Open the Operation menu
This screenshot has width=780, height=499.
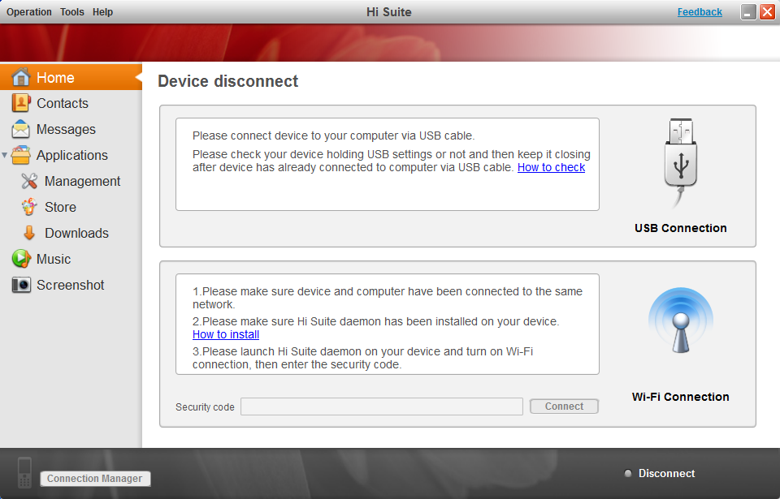[28, 11]
